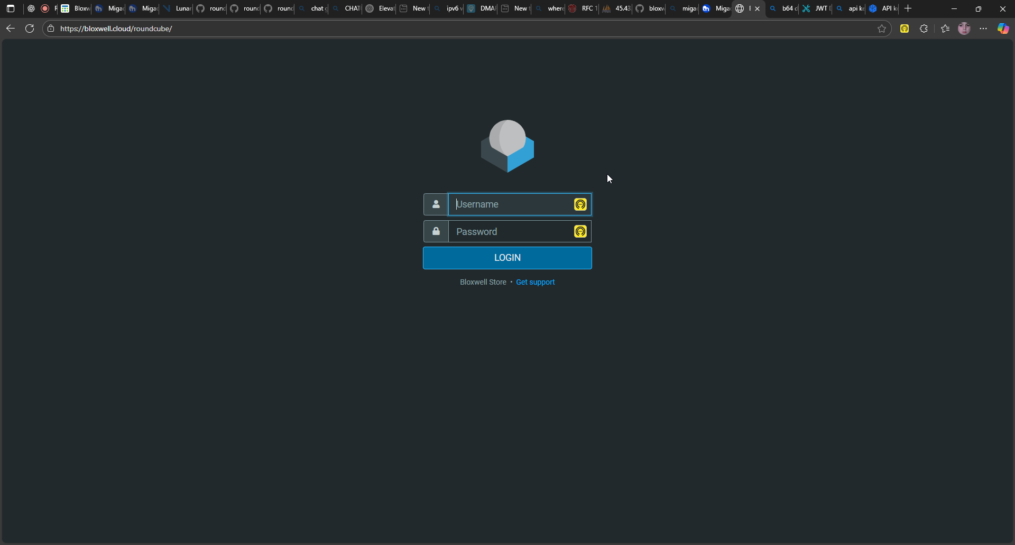Switch to the 'chat g' search tab
Image resolution: width=1015 pixels, height=545 pixels.
coord(312,8)
